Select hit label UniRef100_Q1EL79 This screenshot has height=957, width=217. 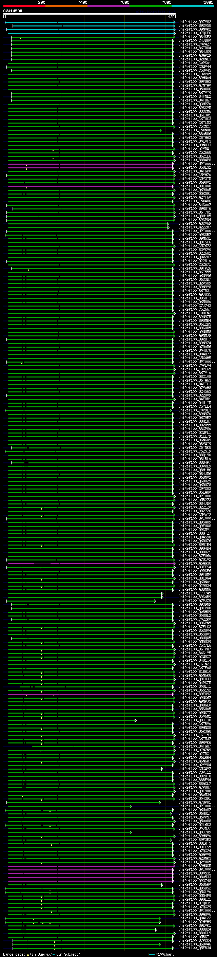coord(195,437)
